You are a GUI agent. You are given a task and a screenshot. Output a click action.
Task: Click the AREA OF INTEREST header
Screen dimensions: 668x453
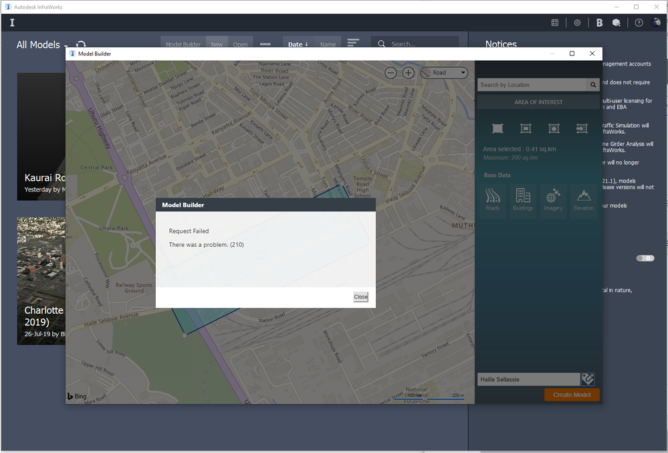(x=538, y=102)
